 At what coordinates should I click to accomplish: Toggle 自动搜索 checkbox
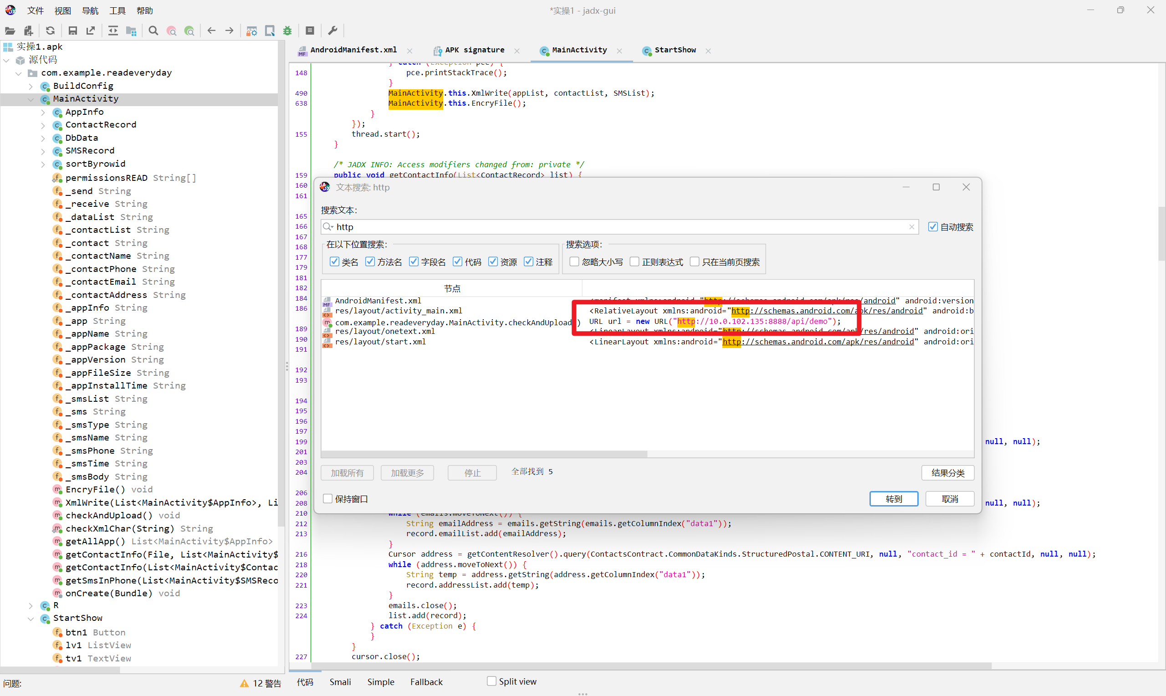point(932,227)
